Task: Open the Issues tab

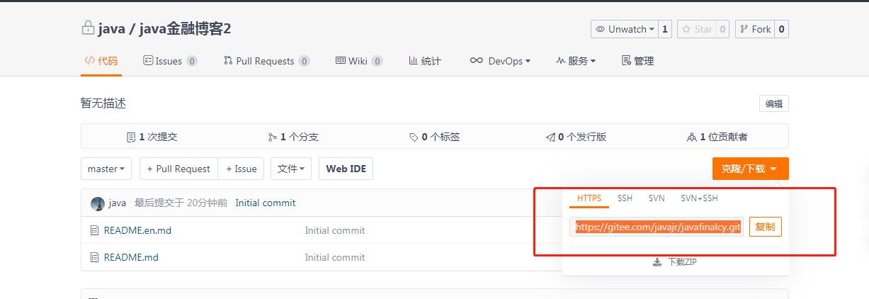Action: click(170, 61)
